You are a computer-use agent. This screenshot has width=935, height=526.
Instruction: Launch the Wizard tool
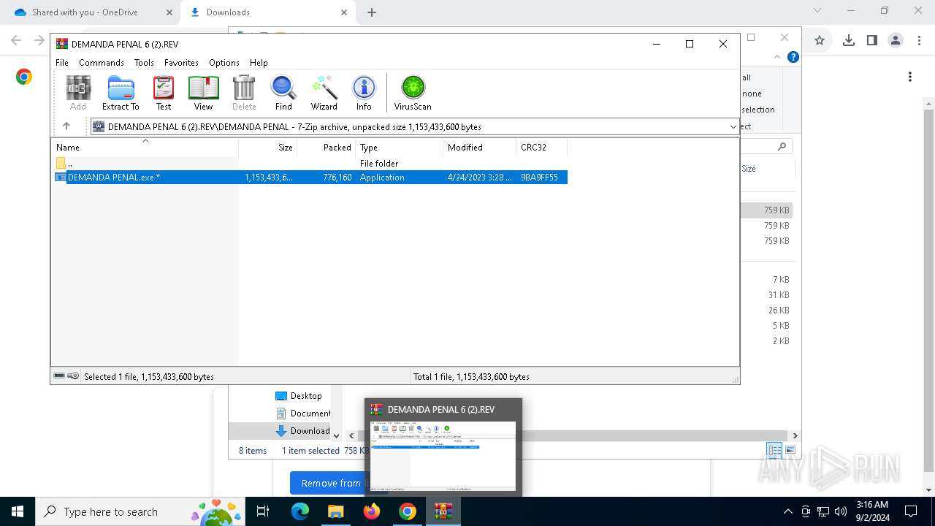pos(324,93)
